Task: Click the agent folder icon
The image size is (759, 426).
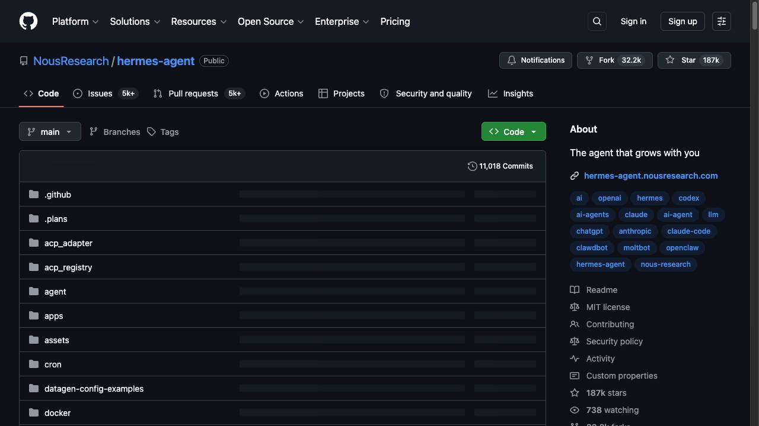Action: tap(34, 291)
